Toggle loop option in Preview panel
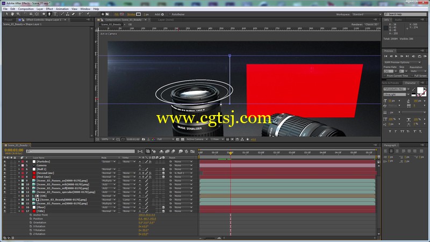The image size is (430, 242). [419, 56]
